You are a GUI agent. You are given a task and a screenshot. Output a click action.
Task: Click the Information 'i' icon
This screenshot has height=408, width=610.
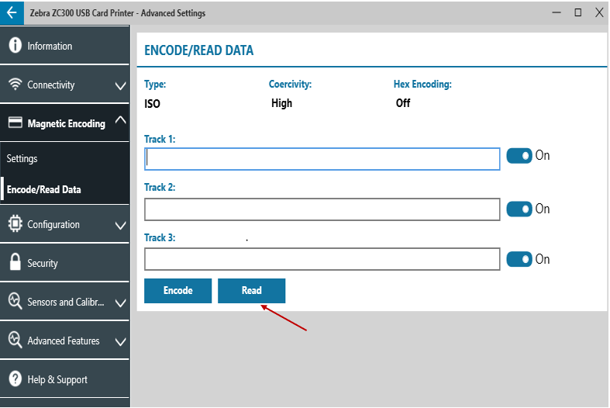[15, 46]
